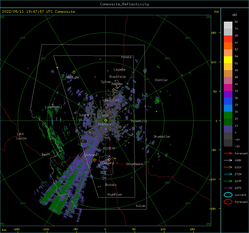The width and height of the screenshot is (249, 233).
Task: Select yellow diamond marker beside RockyMH
Action: click(74, 72)
